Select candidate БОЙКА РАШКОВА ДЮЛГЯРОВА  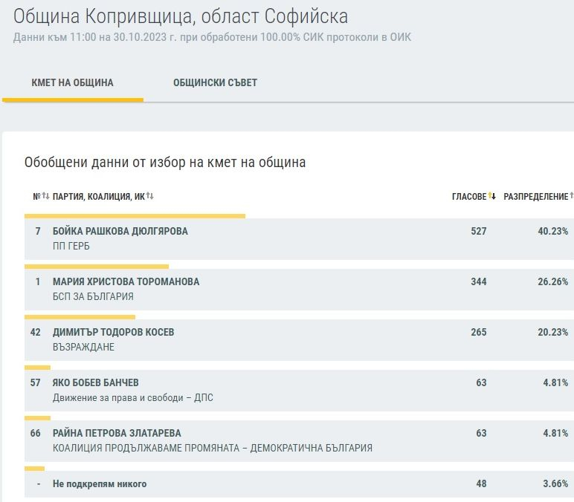pos(120,231)
